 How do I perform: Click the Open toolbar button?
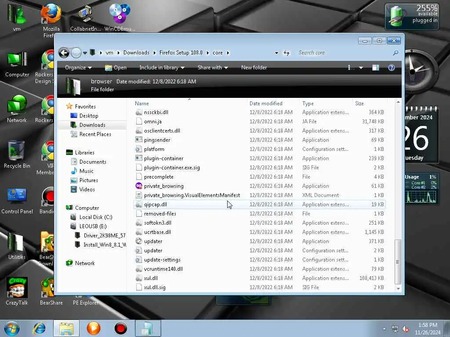click(116, 68)
